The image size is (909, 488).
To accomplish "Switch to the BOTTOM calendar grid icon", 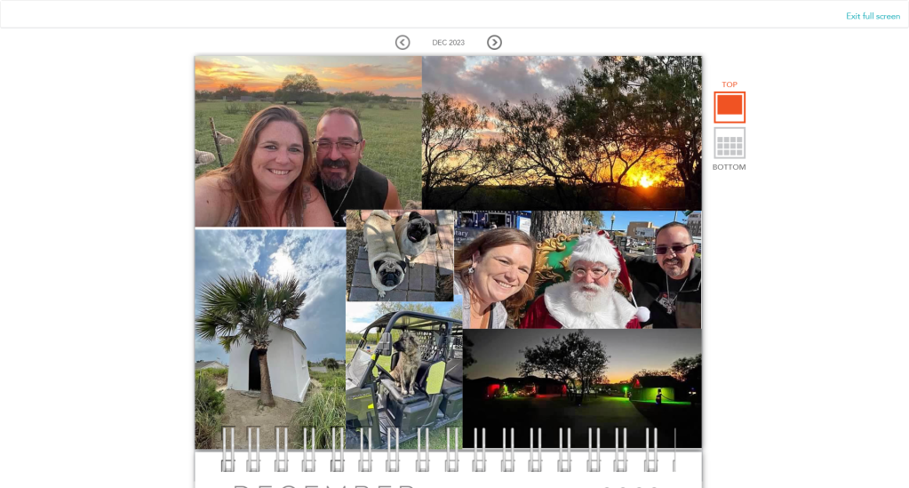I will [x=730, y=143].
